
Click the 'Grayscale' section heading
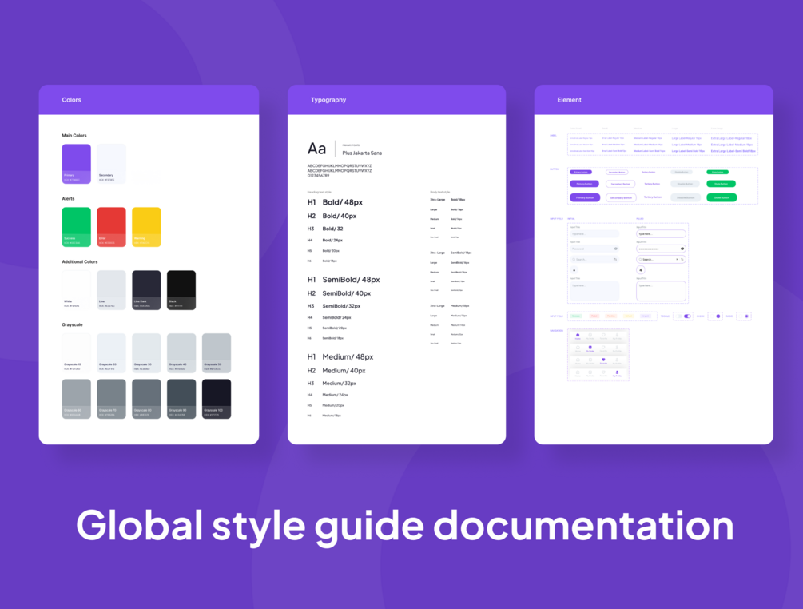pyautogui.click(x=72, y=324)
